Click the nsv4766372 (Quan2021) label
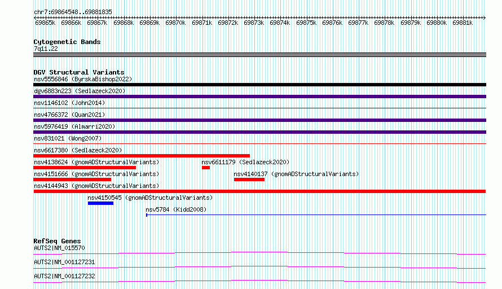This screenshot has width=502, height=289. click(69, 115)
